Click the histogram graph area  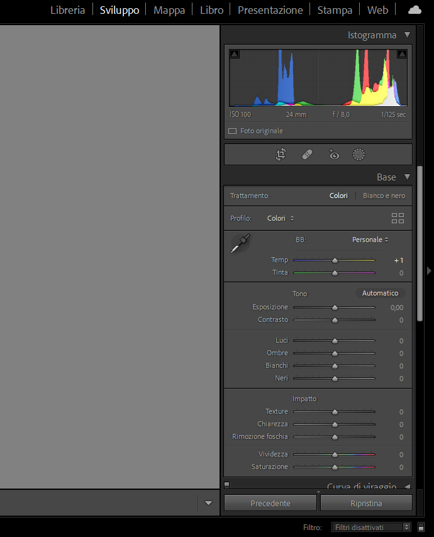click(x=318, y=78)
